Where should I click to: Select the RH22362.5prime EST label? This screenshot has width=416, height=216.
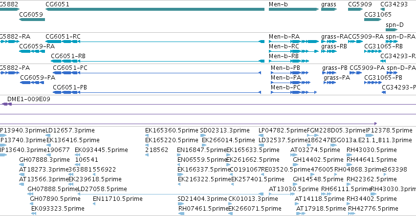[372, 179]
